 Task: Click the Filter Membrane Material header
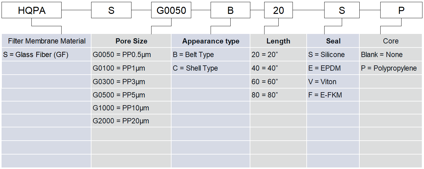pyautogui.click(x=47, y=41)
